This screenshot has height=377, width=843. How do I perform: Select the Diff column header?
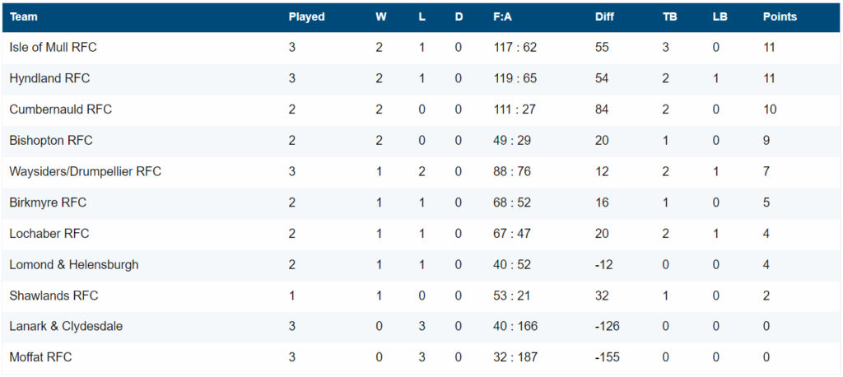click(604, 16)
